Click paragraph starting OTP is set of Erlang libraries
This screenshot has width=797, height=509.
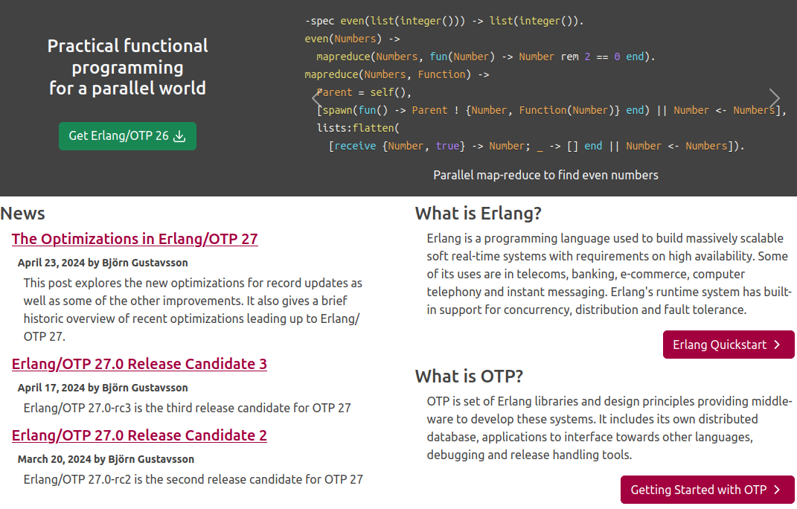(609, 428)
